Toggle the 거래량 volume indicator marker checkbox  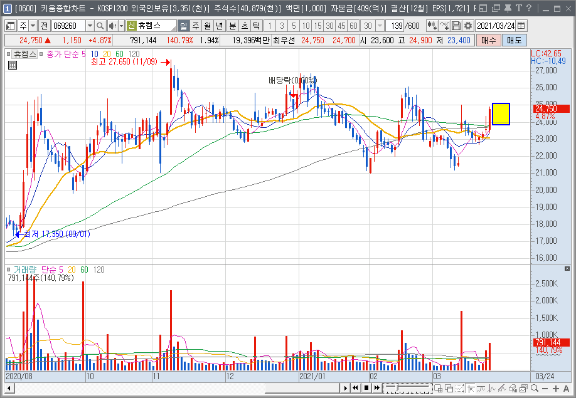click(x=8, y=270)
